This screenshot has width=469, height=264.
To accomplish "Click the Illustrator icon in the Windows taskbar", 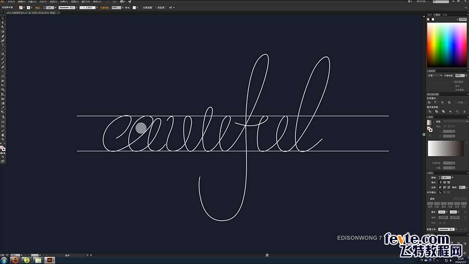I will [51, 259].
